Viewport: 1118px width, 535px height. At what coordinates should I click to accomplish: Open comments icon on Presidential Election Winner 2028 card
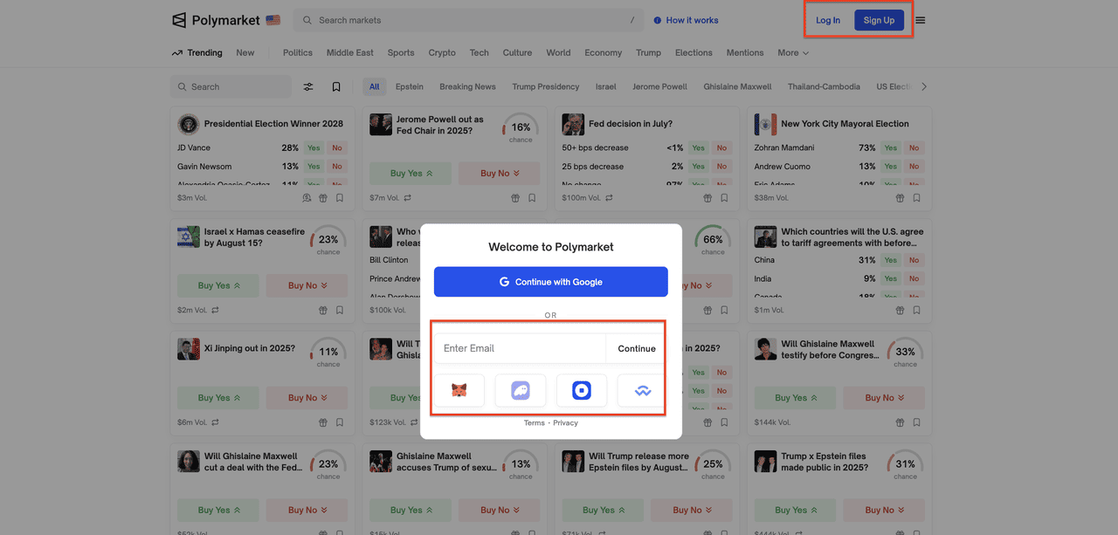point(306,198)
